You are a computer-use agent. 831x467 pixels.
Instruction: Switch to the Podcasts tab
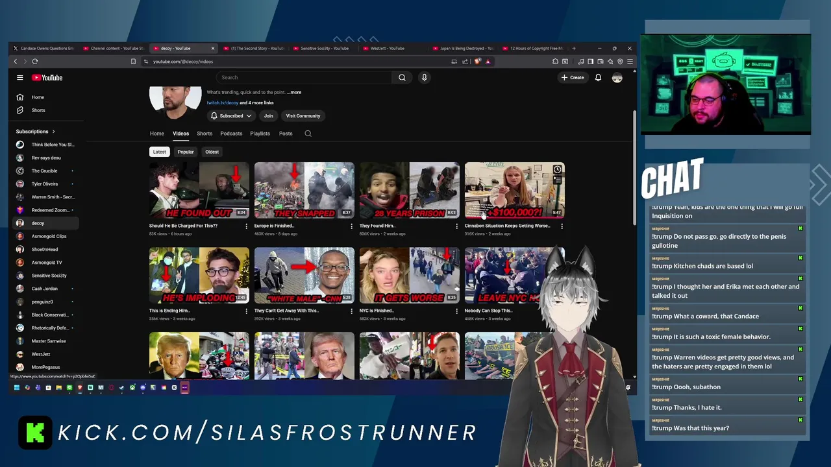click(231, 134)
